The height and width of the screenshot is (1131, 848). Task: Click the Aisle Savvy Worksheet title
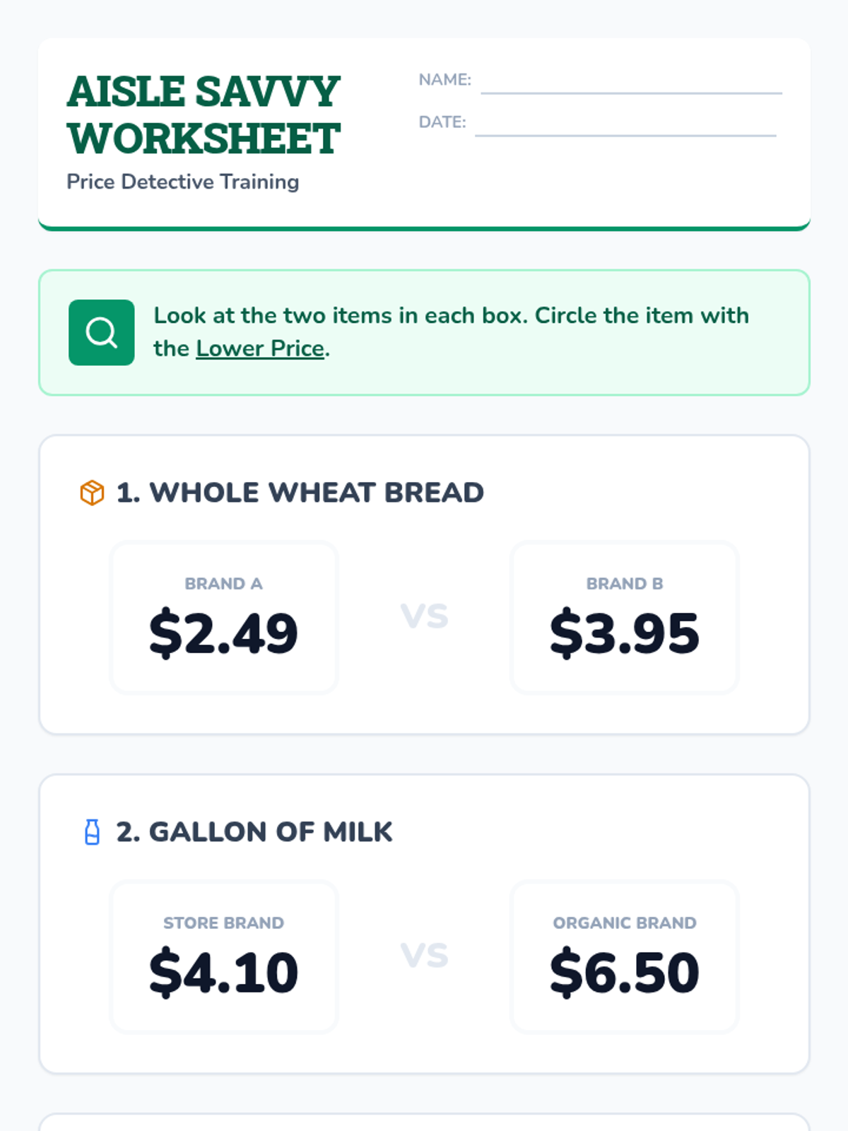tap(204, 115)
